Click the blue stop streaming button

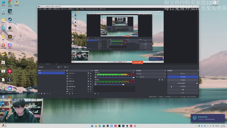(182, 77)
